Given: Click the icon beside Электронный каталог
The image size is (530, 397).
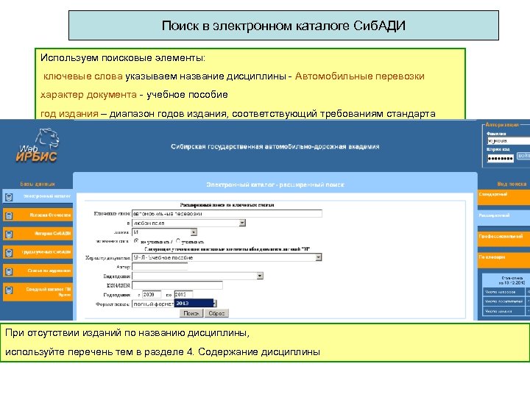Looking at the screenshot, I should pos(9,197).
